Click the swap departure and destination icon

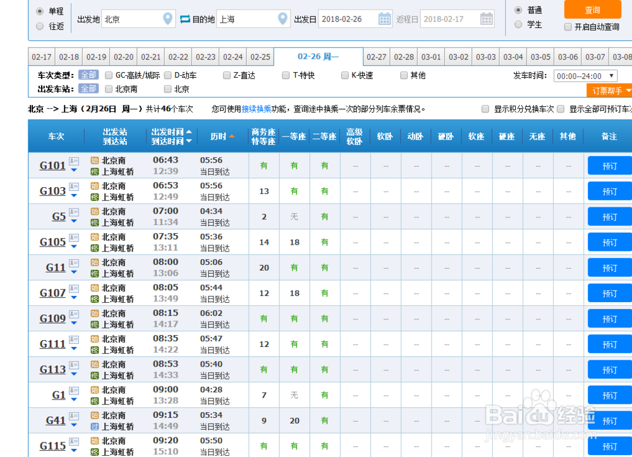point(185,19)
